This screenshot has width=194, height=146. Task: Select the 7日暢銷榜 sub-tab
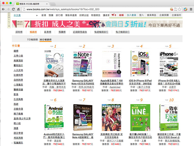(x=32, y=40)
